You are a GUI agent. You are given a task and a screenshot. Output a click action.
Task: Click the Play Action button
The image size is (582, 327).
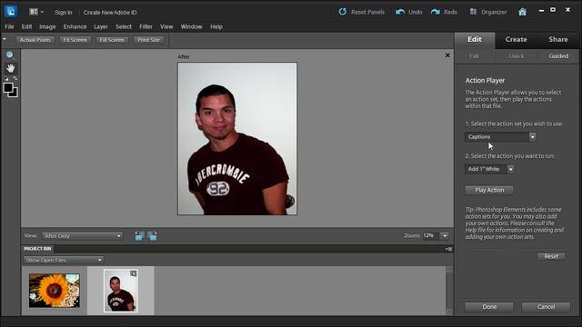[489, 190]
